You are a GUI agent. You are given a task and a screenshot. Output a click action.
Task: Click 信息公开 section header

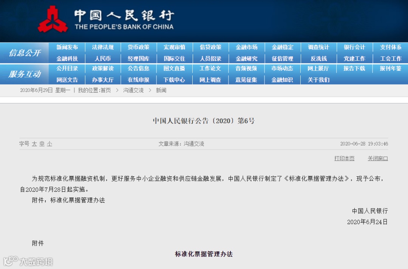point(25,53)
